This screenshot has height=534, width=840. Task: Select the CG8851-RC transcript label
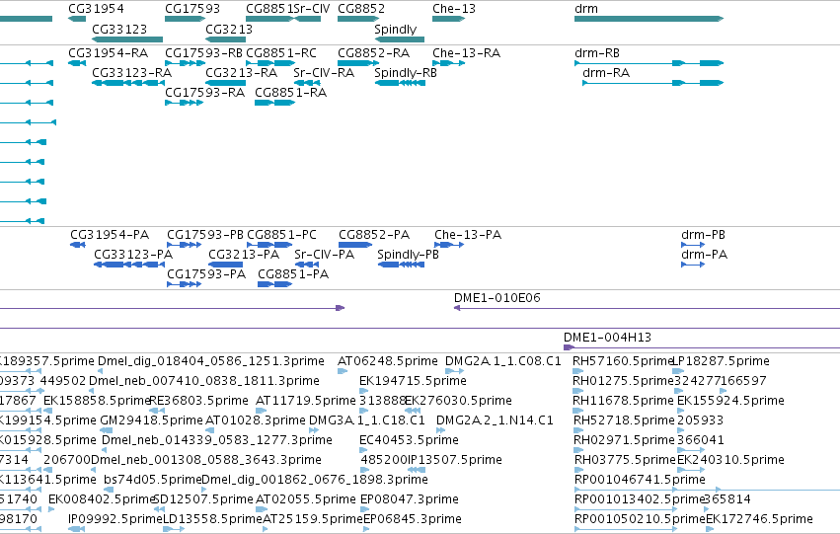[x=281, y=53]
